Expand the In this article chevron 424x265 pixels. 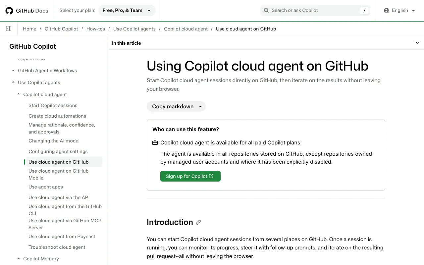click(x=417, y=43)
